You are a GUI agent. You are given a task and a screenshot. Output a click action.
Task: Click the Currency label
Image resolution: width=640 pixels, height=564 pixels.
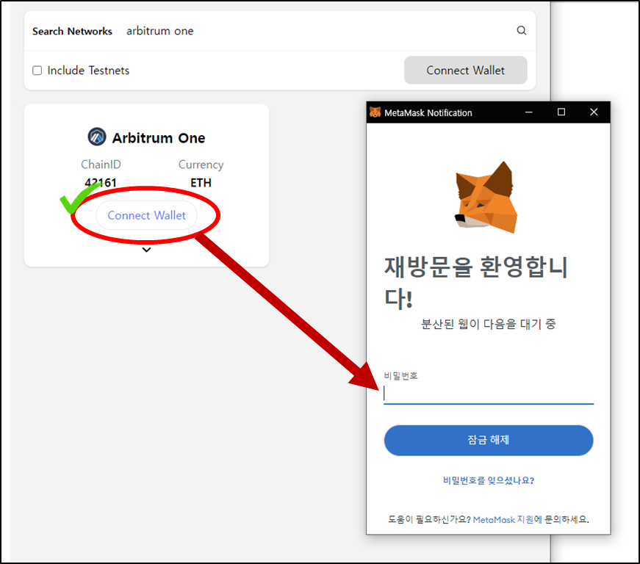click(201, 164)
